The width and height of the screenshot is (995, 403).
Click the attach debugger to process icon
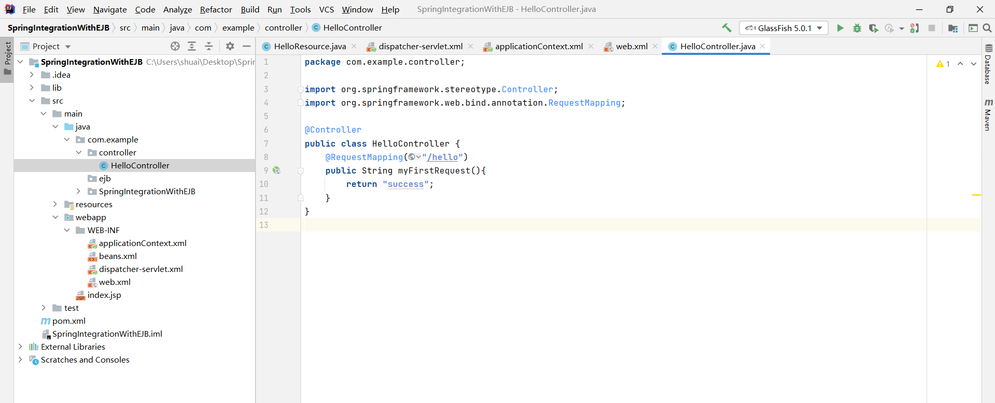(915, 28)
